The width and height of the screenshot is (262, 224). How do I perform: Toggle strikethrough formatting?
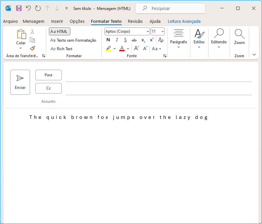click(134, 40)
